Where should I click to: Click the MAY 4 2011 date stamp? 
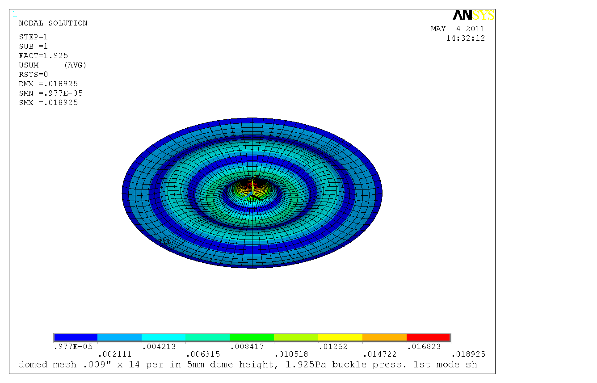click(x=458, y=29)
